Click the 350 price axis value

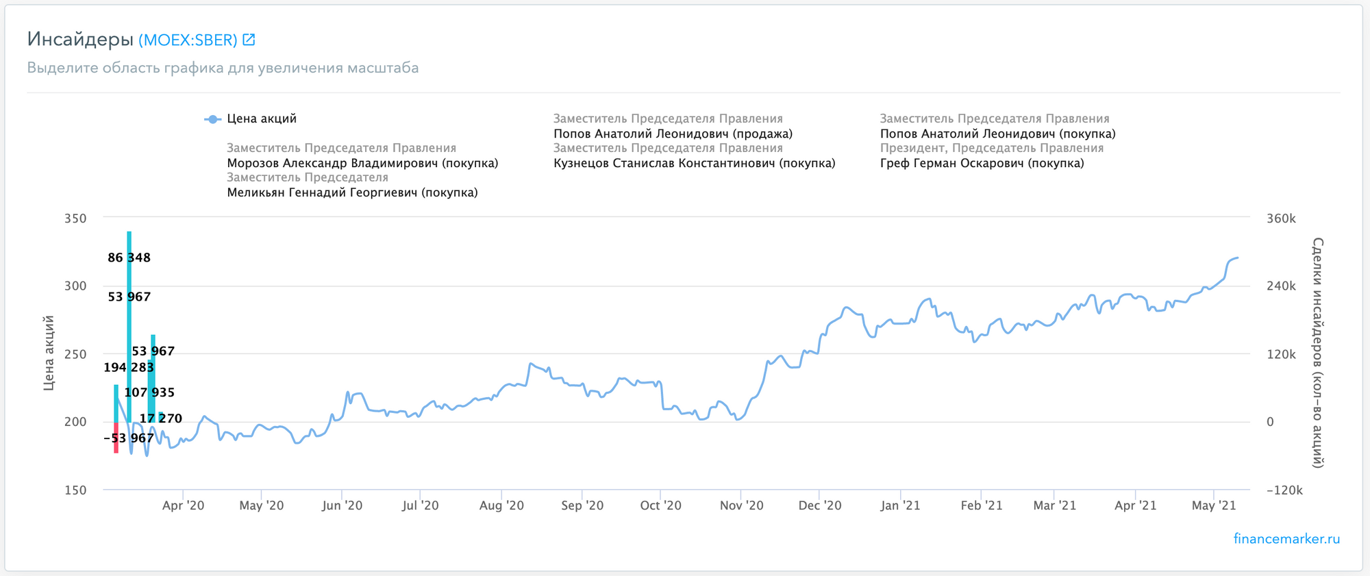click(75, 218)
